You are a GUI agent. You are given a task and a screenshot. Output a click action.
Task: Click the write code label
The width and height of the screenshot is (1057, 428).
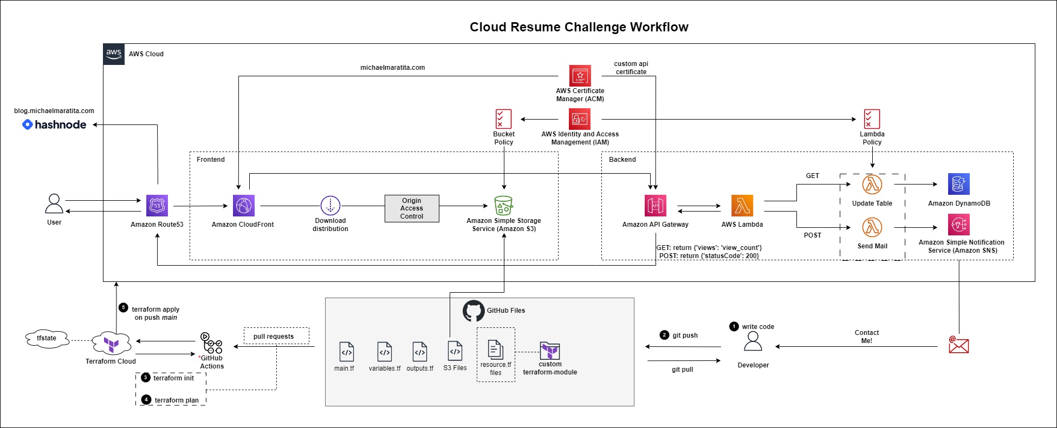[758, 327]
